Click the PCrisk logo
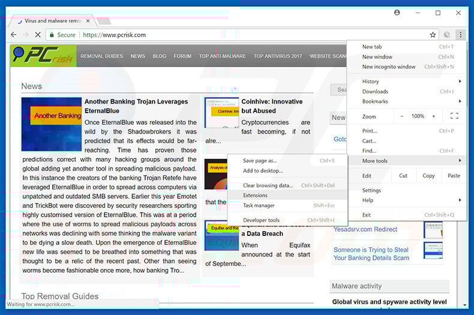The image size is (474, 315). click(x=43, y=56)
